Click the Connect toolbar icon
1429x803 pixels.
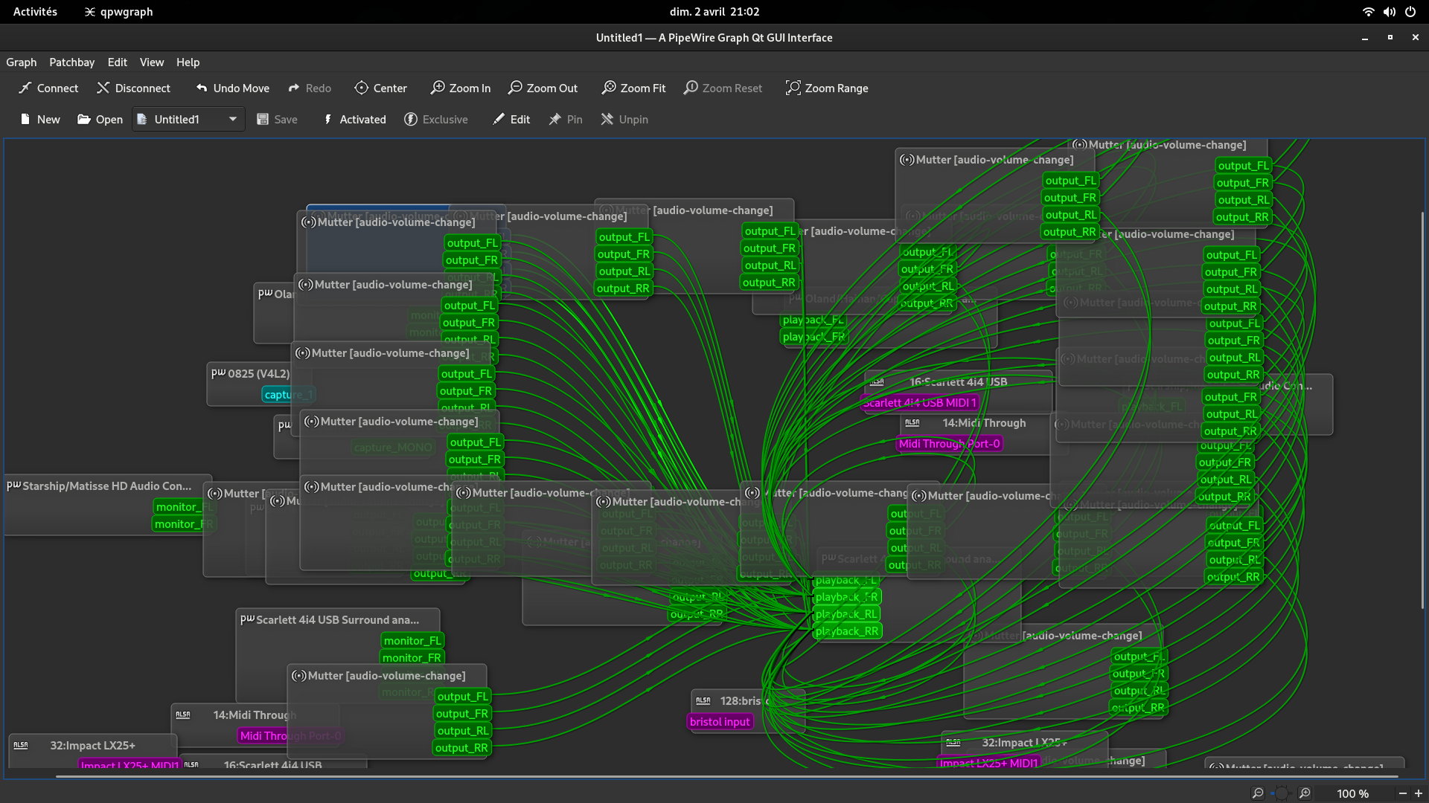[x=26, y=88]
